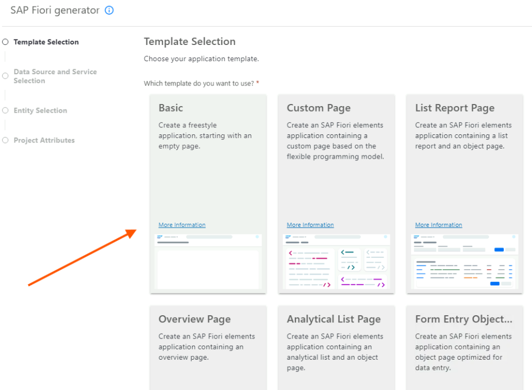Choose the Form Entry Object template card
The height and width of the screenshot is (390, 532).
[x=465, y=348]
